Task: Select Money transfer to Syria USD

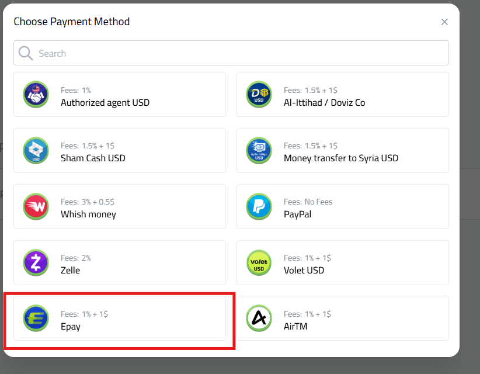Action: pos(343,150)
